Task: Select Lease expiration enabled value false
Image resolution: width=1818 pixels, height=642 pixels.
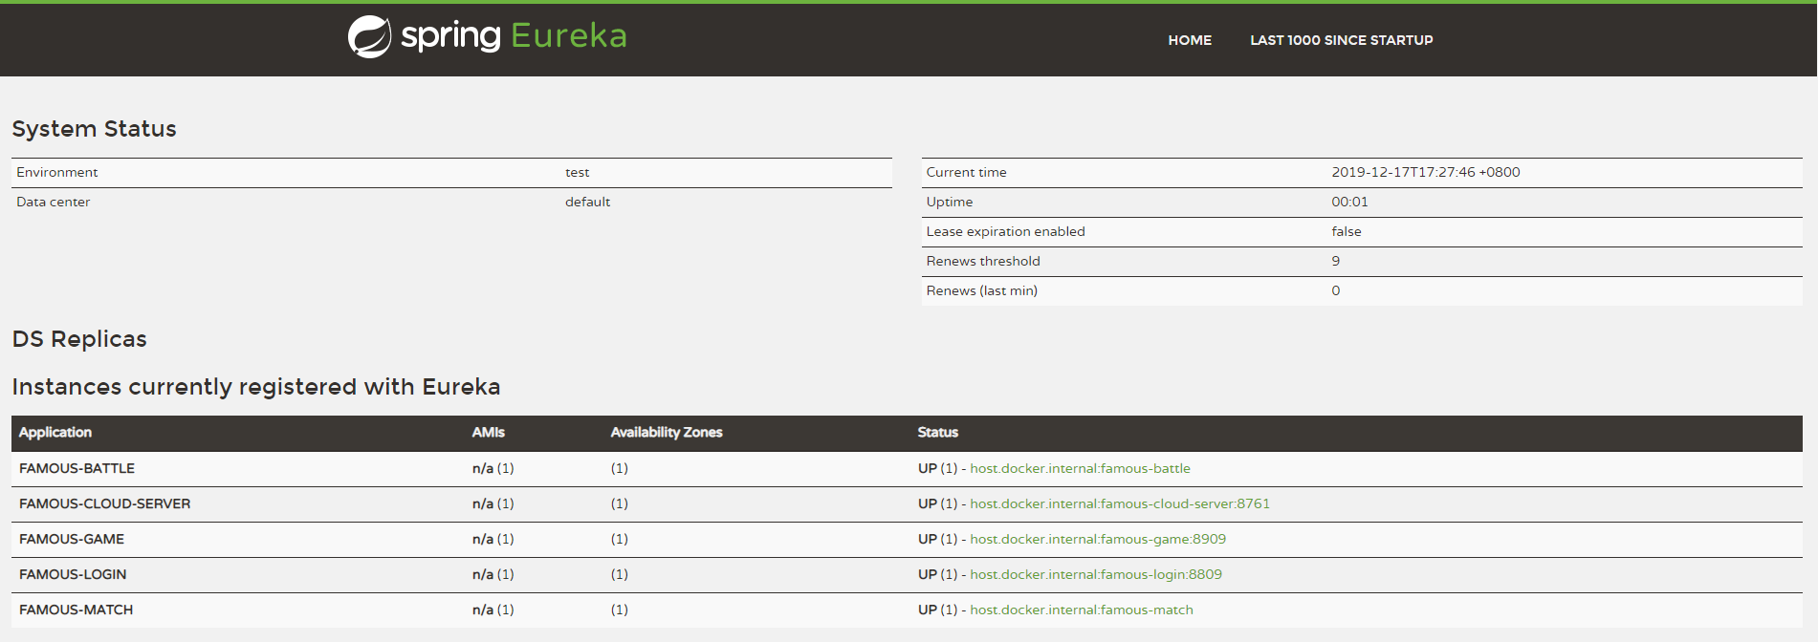Action: (1346, 231)
